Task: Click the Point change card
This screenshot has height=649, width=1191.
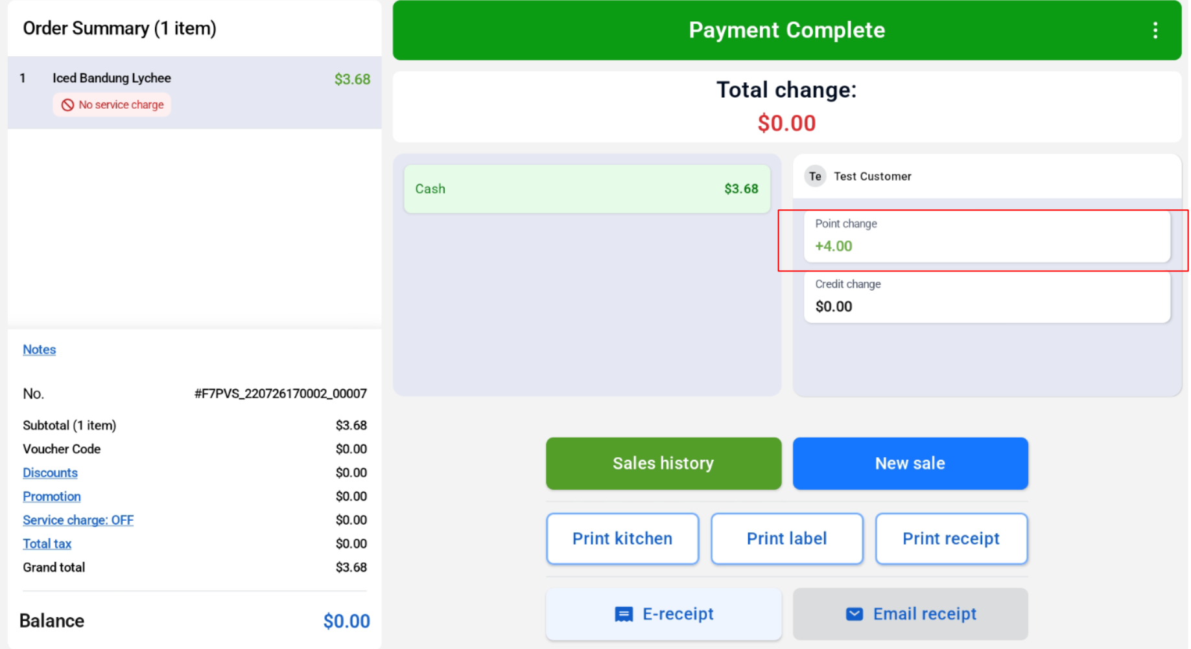Action: 987,236
